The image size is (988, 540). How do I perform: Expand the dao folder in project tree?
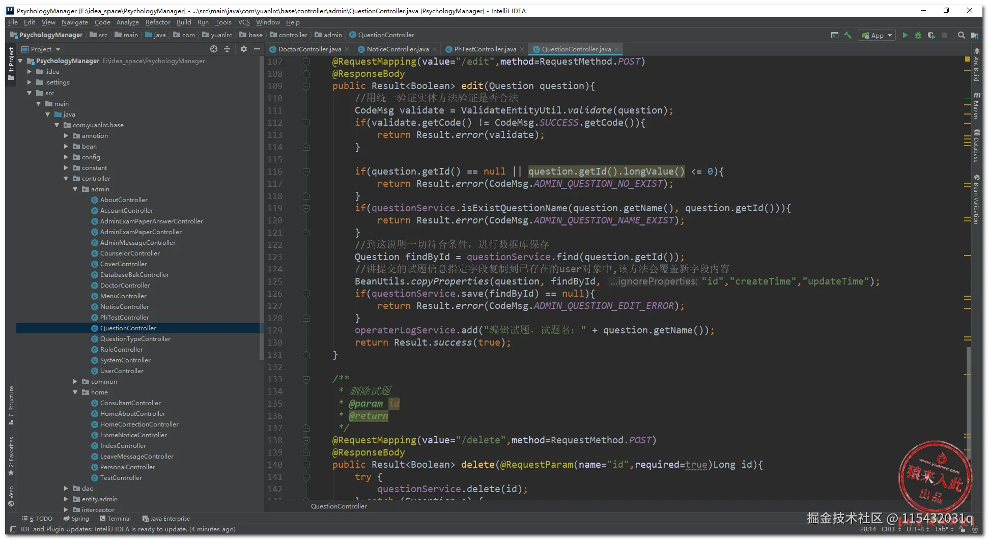tap(66, 488)
